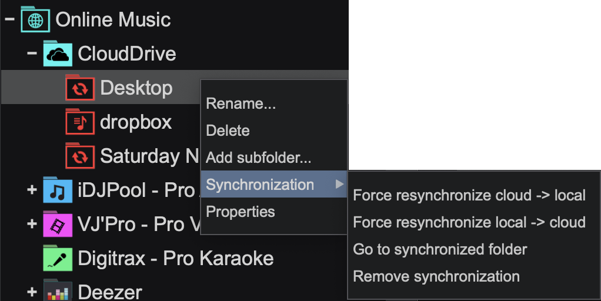Click the iDJPool music note icon
Screen dimensions: 601x301
58,190
